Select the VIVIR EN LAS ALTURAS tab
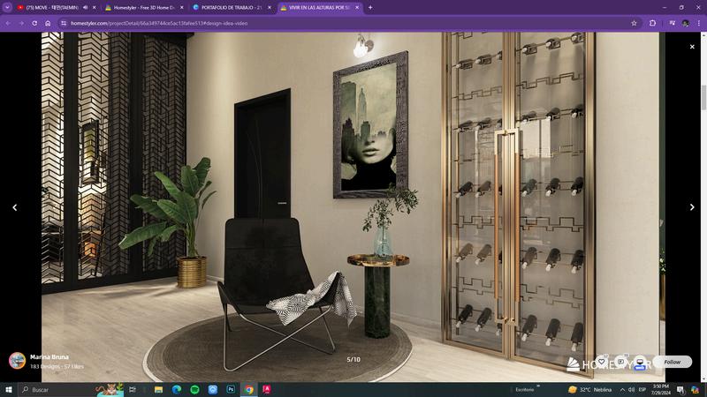 [x=315, y=8]
